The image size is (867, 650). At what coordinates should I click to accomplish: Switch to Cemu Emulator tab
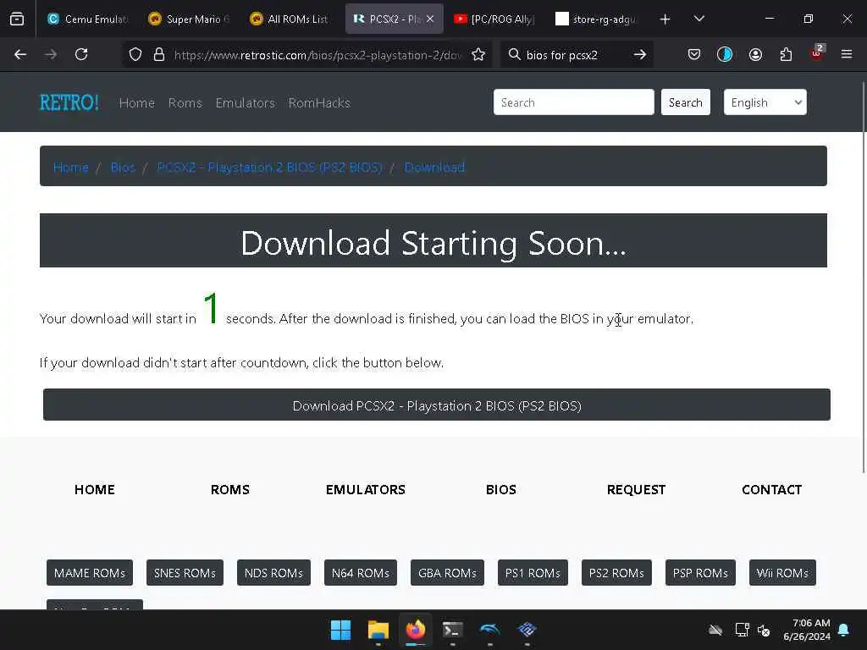pyautogui.click(x=87, y=19)
